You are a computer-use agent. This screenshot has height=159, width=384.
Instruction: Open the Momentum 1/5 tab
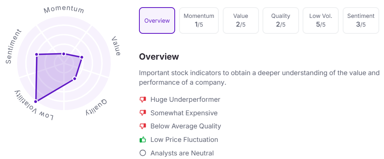[199, 21]
